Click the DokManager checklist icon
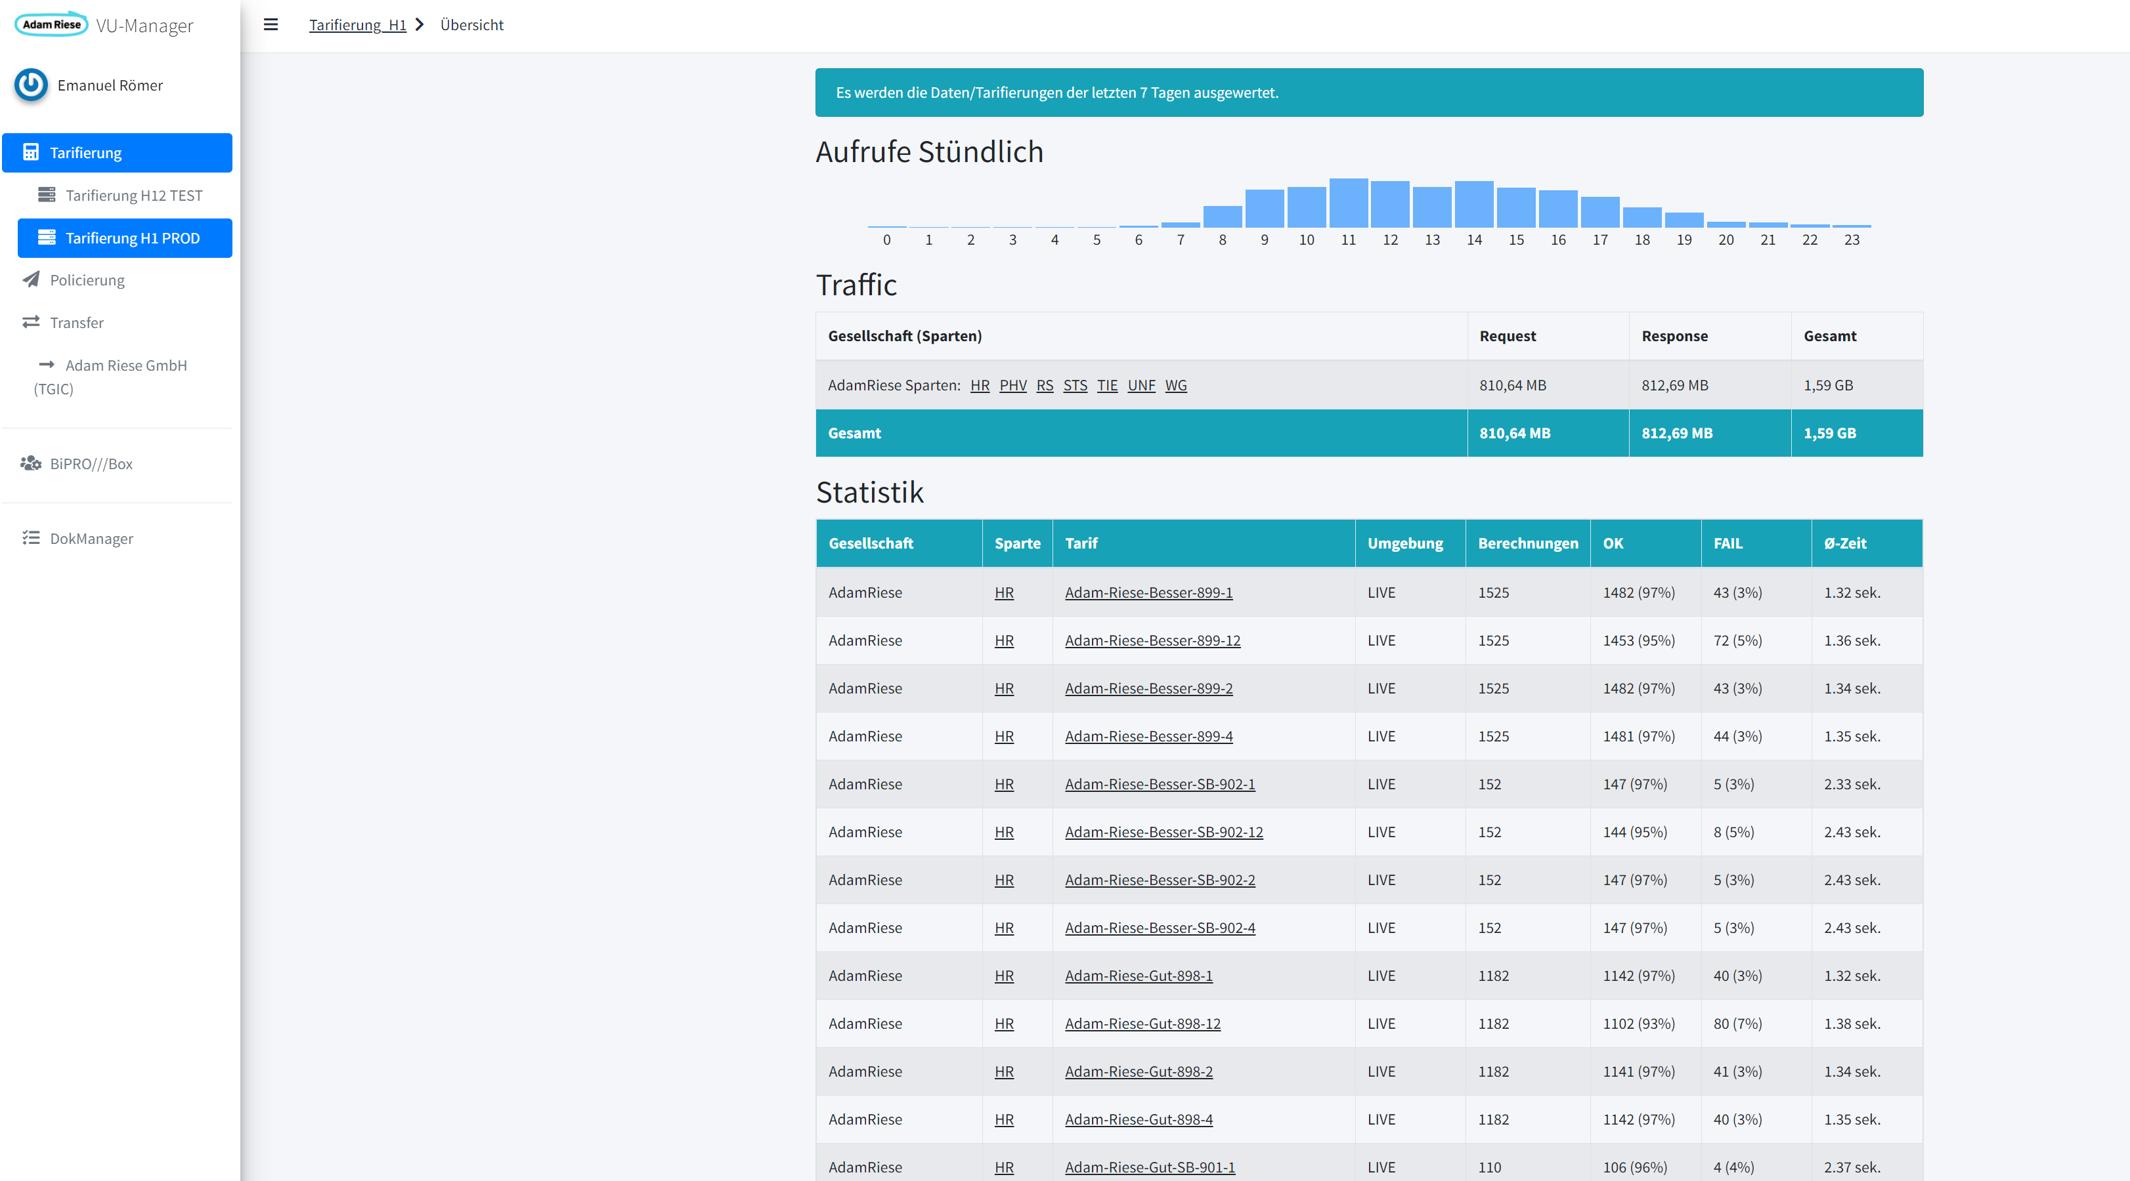 (31, 538)
